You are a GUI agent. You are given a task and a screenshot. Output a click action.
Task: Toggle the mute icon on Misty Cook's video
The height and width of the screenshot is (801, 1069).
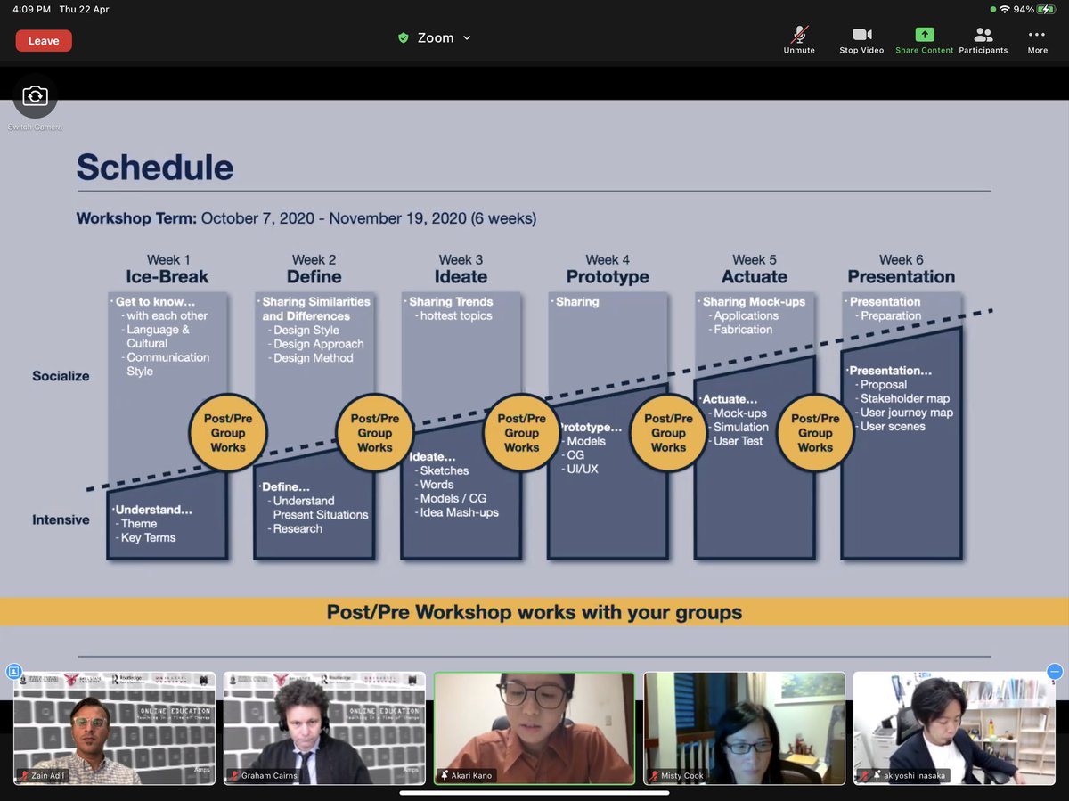(x=653, y=775)
